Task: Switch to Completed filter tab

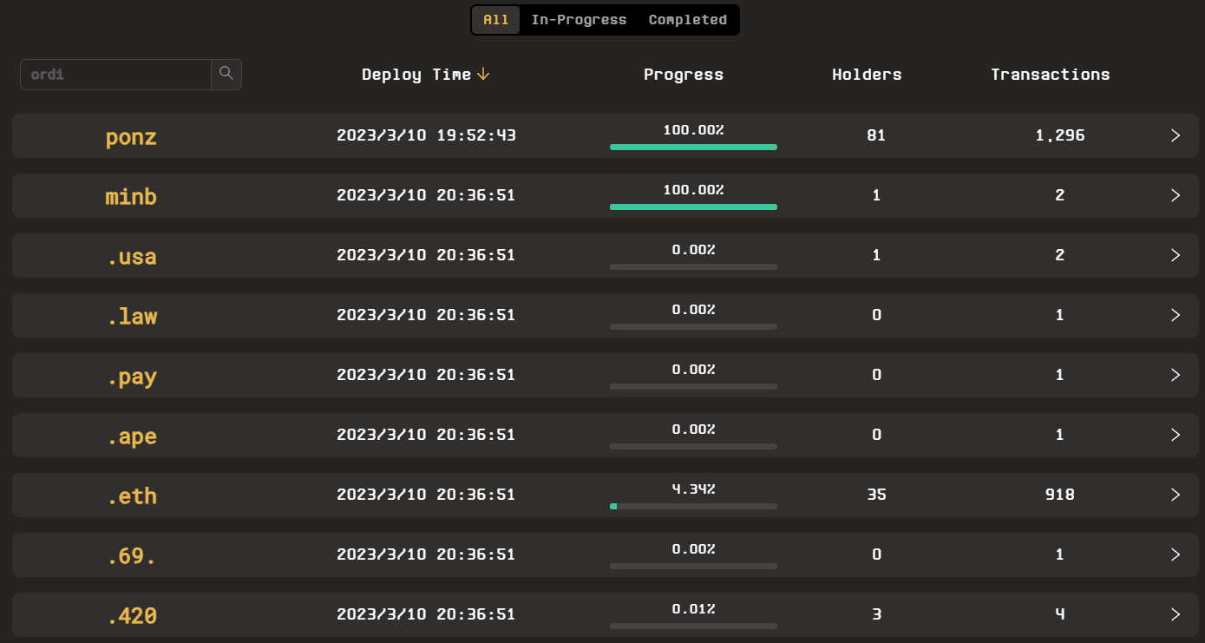Action: click(688, 20)
